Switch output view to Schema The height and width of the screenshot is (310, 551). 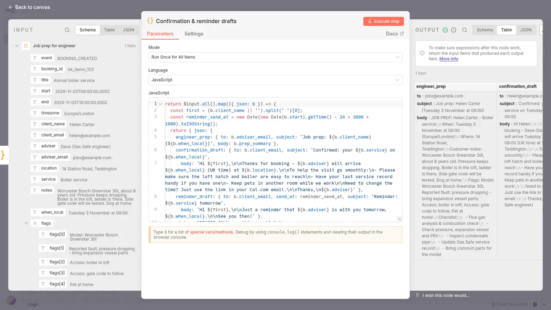click(485, 30)
